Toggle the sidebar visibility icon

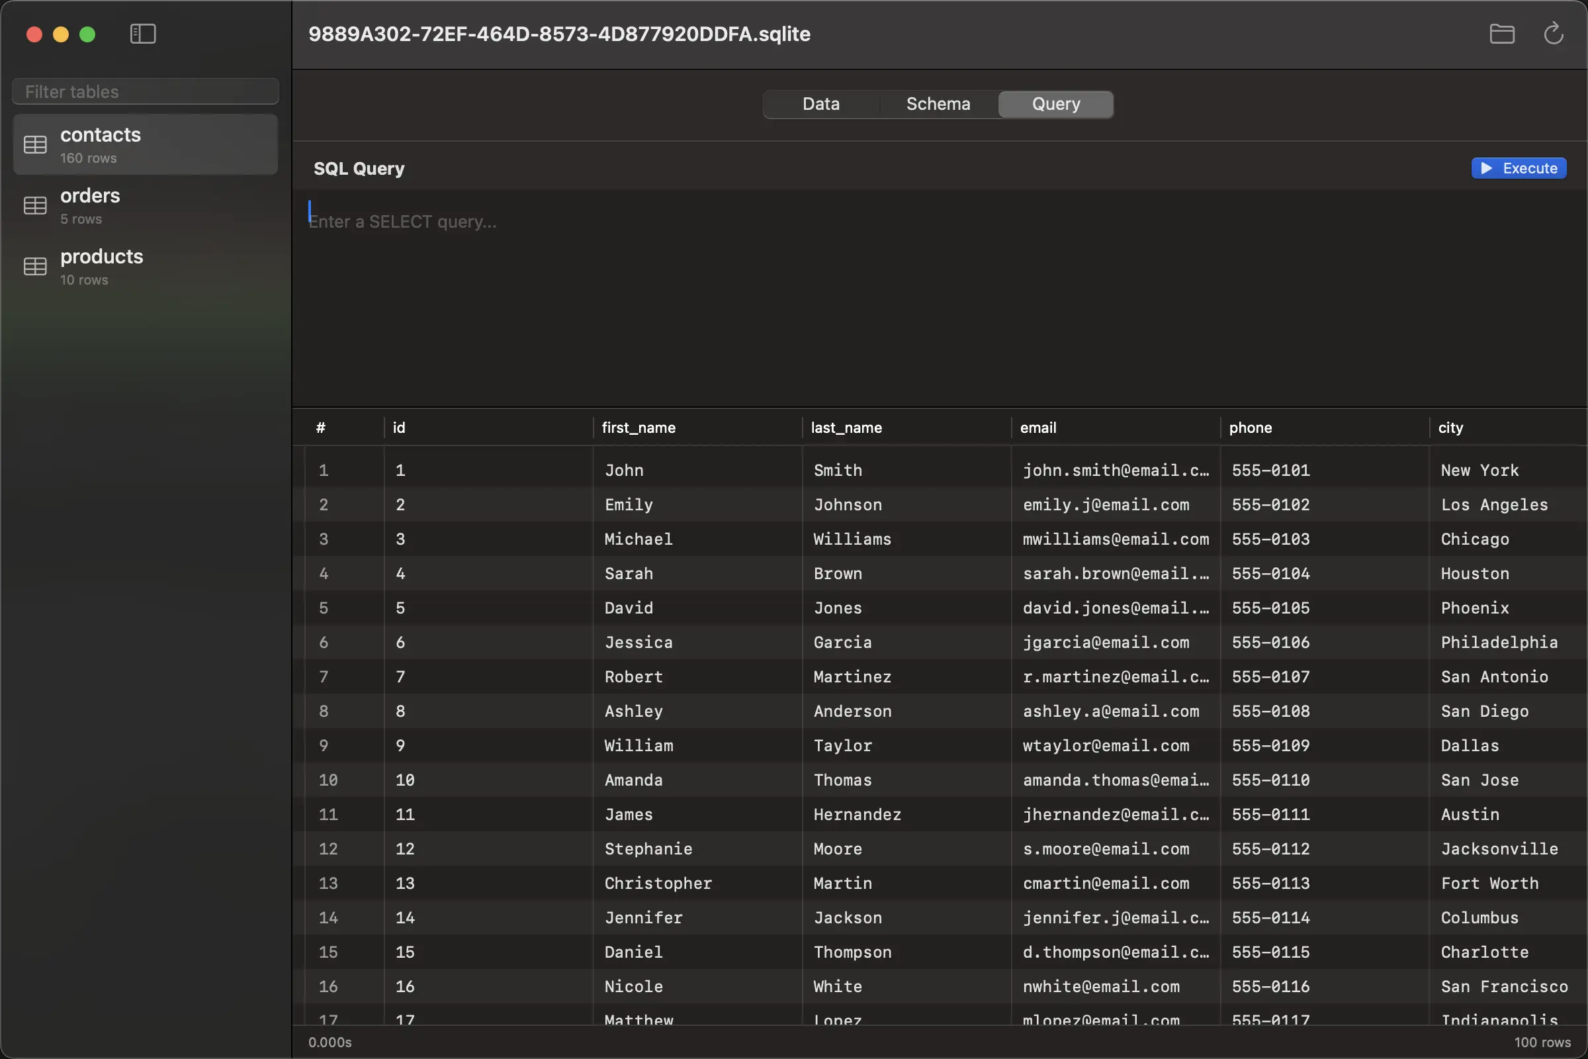point(142,34)
